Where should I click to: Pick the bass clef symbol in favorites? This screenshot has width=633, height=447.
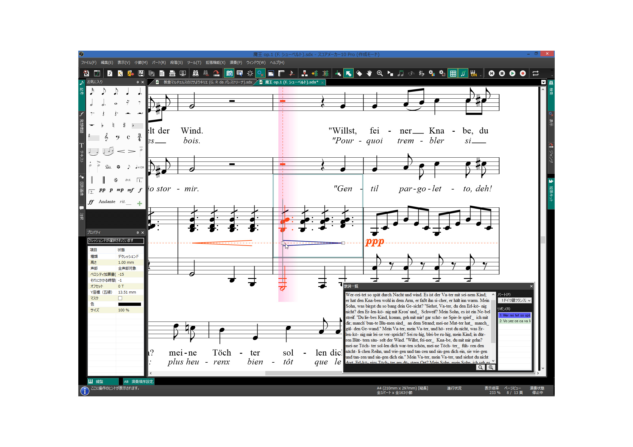[x=118, y=137]
